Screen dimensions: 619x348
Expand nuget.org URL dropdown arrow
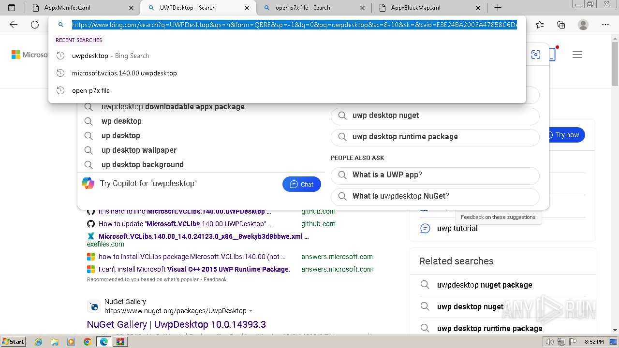click(251, 311)
